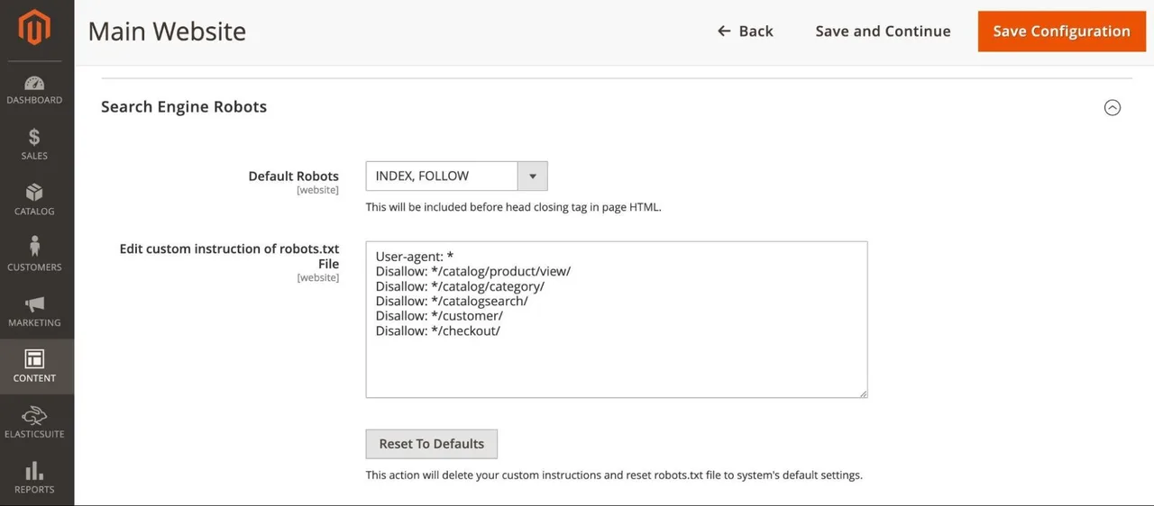This screenshot has width=1154, height=506.
Task: Click the 'Disallow: */customer/' line
Action: pos(439,316)
